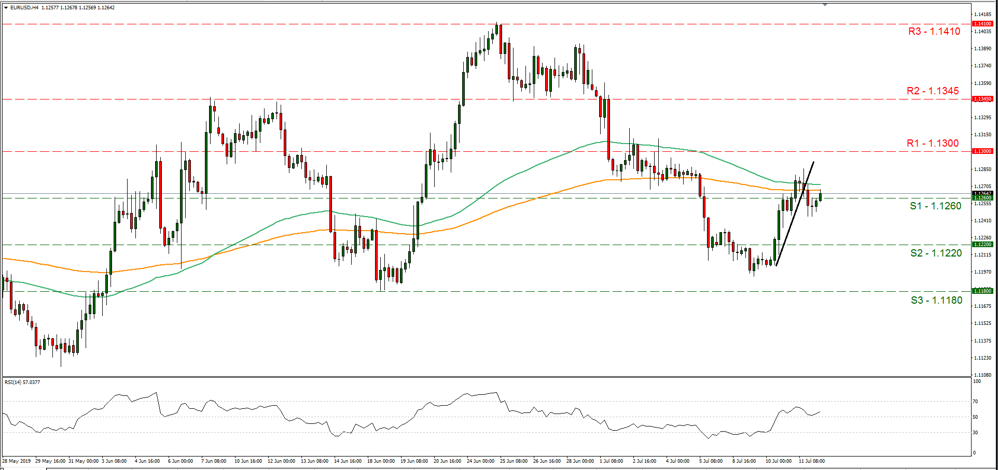This screenshot has height=470, width=998.
Task: Click the 1.13150 price axis label
Action: tap(983, 135)
